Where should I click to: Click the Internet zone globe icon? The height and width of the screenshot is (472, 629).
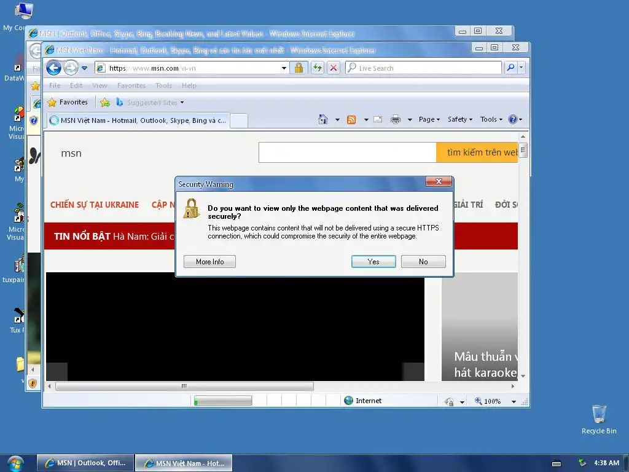pos(349,401)
